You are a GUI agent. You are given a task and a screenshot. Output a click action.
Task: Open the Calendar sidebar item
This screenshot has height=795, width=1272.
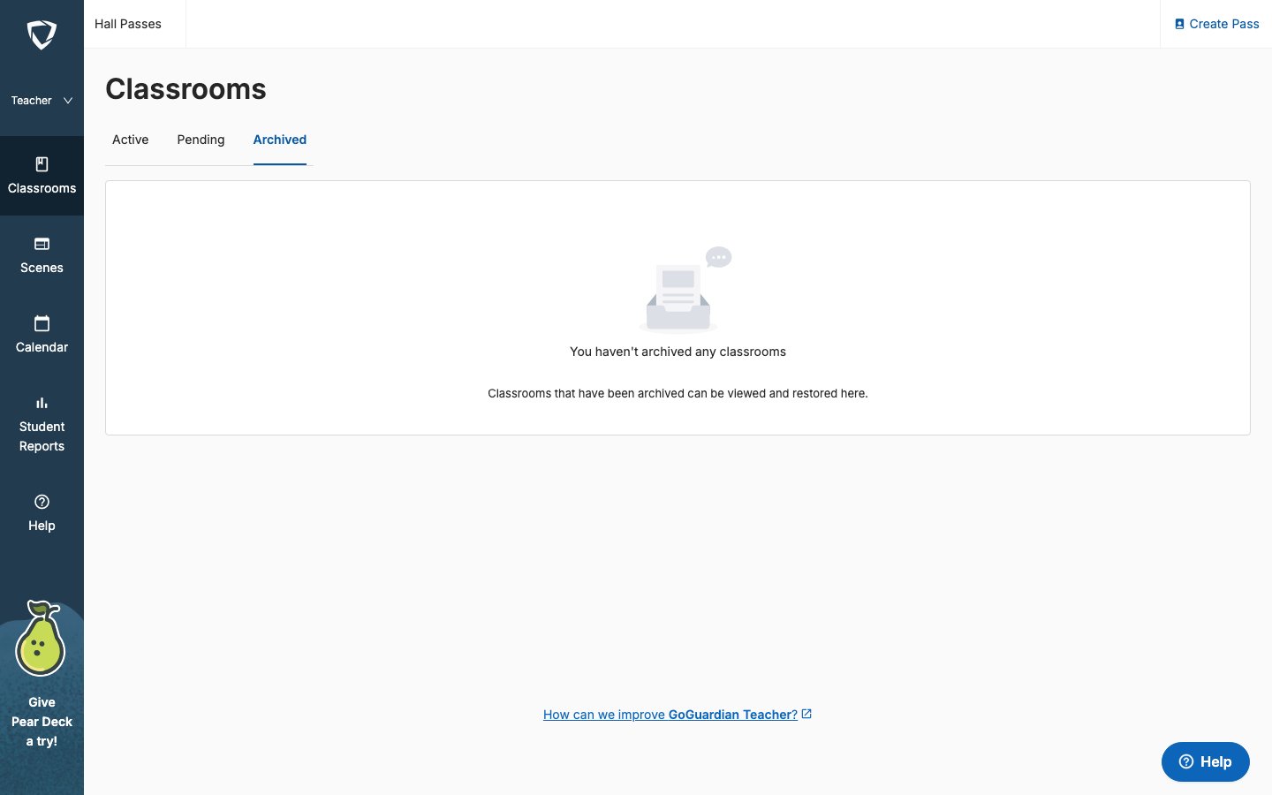(x=42, y=335)
